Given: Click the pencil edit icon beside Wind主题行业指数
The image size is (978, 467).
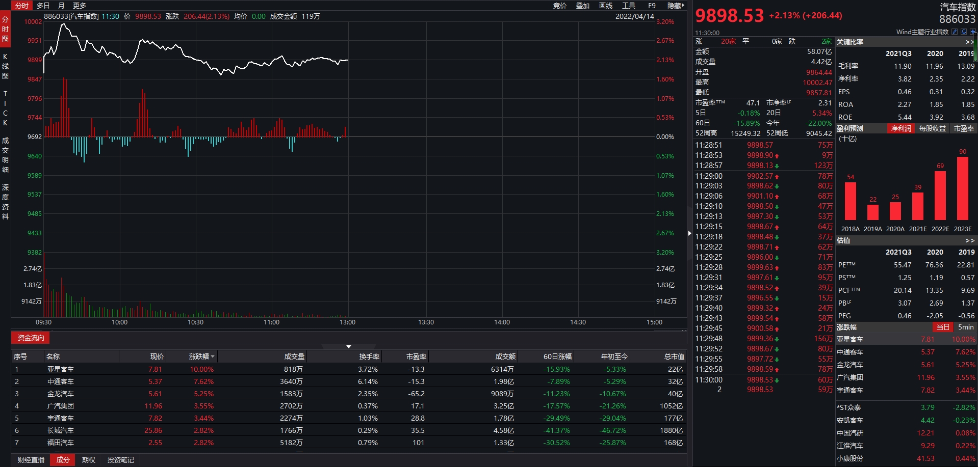Looking at the screenshot, I should point(955,32).
